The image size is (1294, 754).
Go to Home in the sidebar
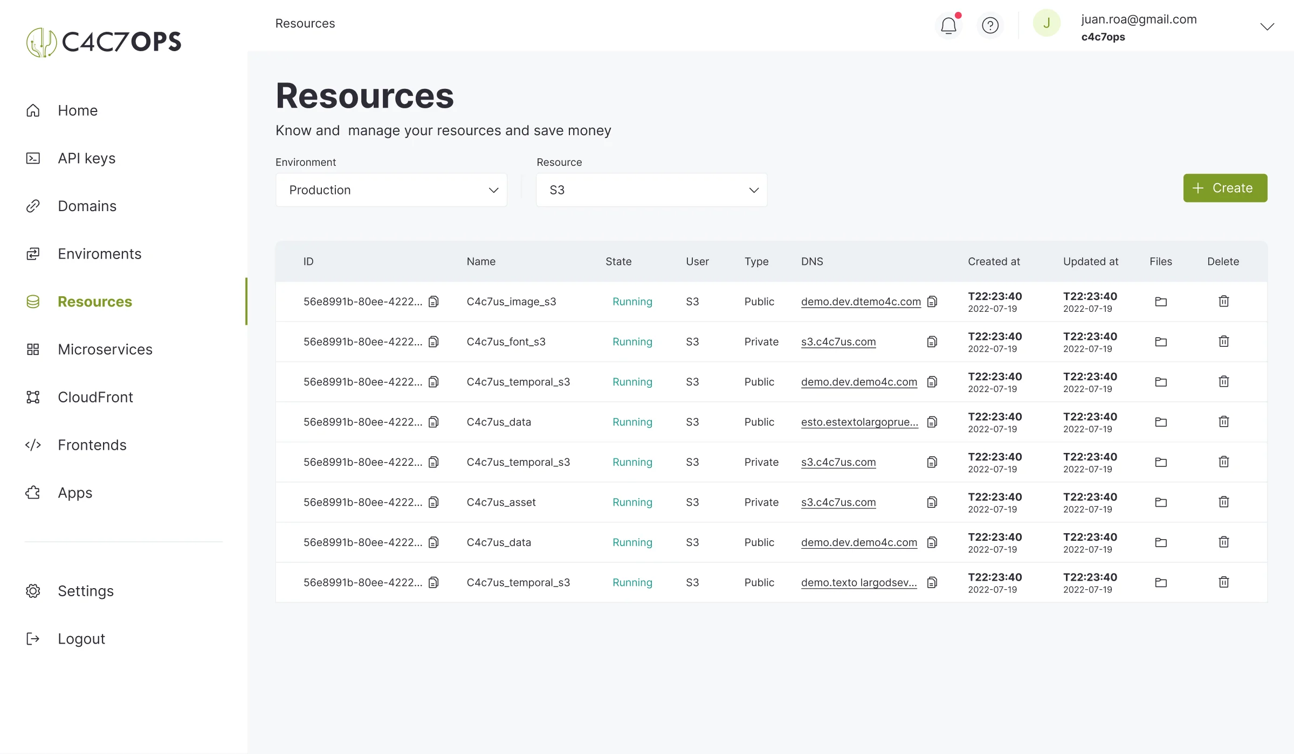pyautogui.click(x=78, y=110)
